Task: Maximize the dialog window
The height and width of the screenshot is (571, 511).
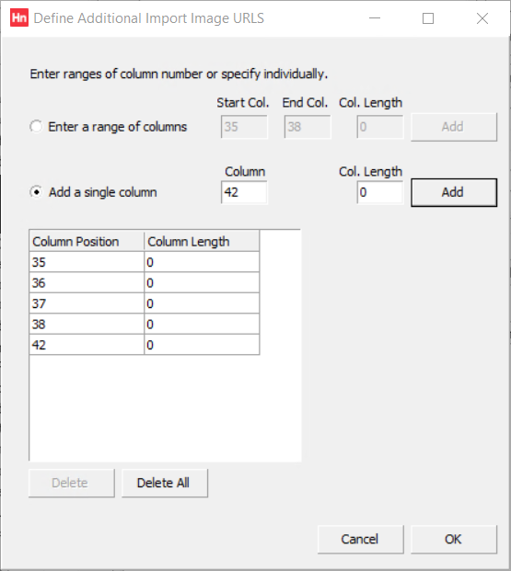Action: coord(428,18)
